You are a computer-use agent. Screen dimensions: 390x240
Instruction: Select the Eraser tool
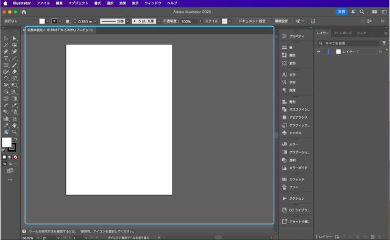(15, 72)
